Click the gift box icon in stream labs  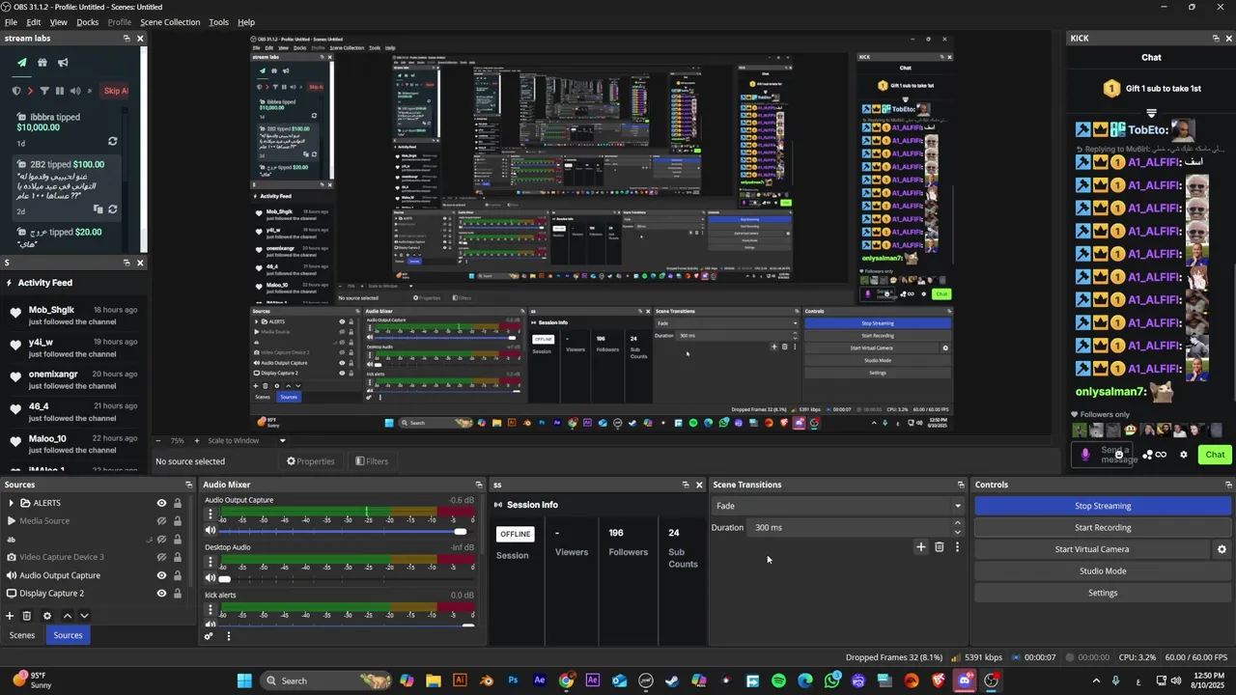click(x=42, y=63)
